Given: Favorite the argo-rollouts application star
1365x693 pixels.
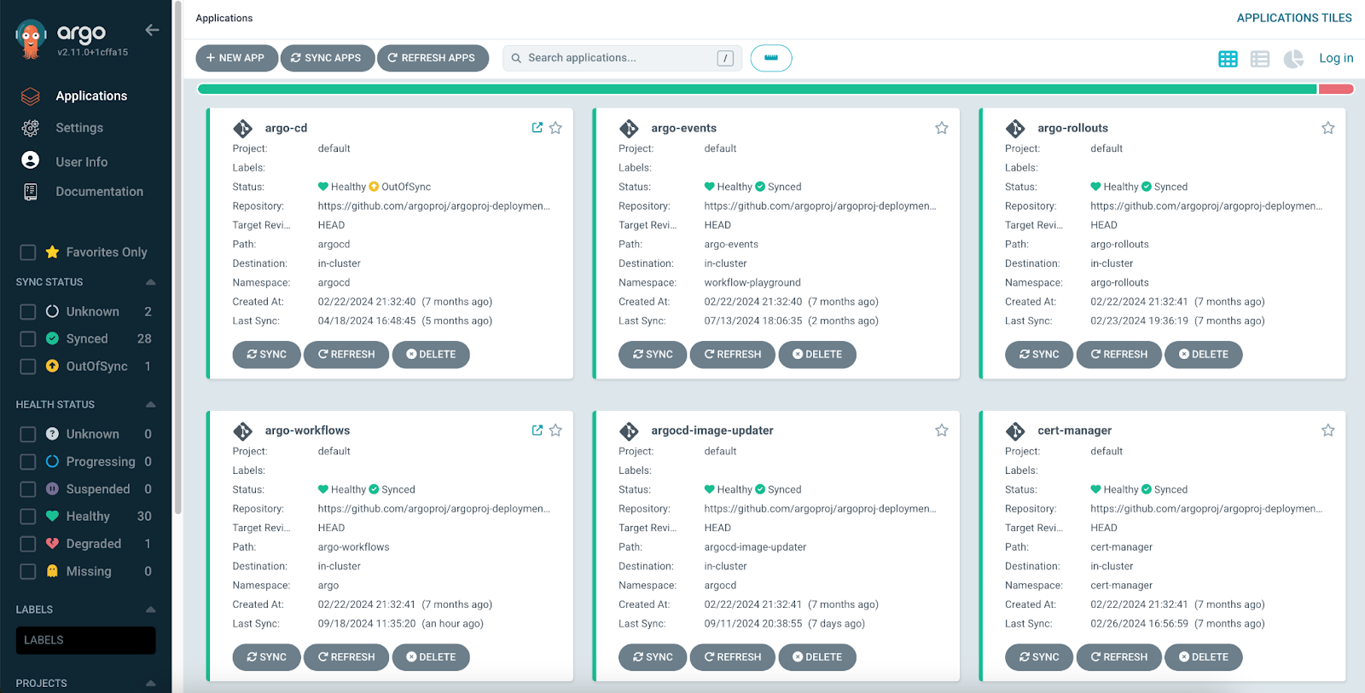Looking at the screenshot, I should pos(1328,128).
